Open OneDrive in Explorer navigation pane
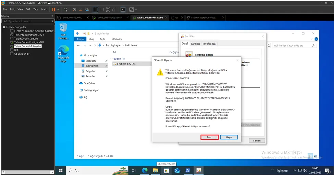This screenshot has width=335, height=176. click(x=87, y=83)
